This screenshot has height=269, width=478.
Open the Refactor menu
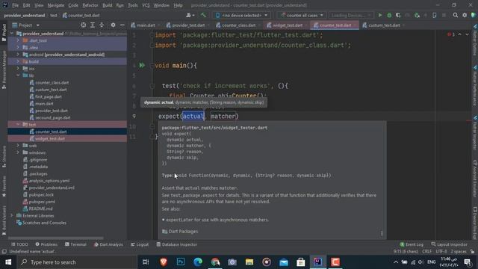pos(90,5)
